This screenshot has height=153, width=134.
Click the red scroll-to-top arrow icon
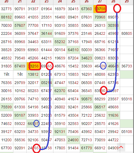[x=121, y=147]
